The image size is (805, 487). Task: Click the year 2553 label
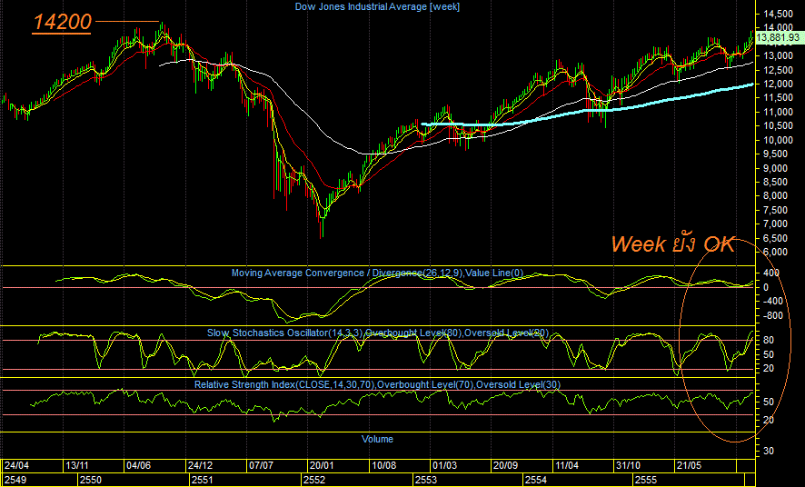click(x=426, y=481)
